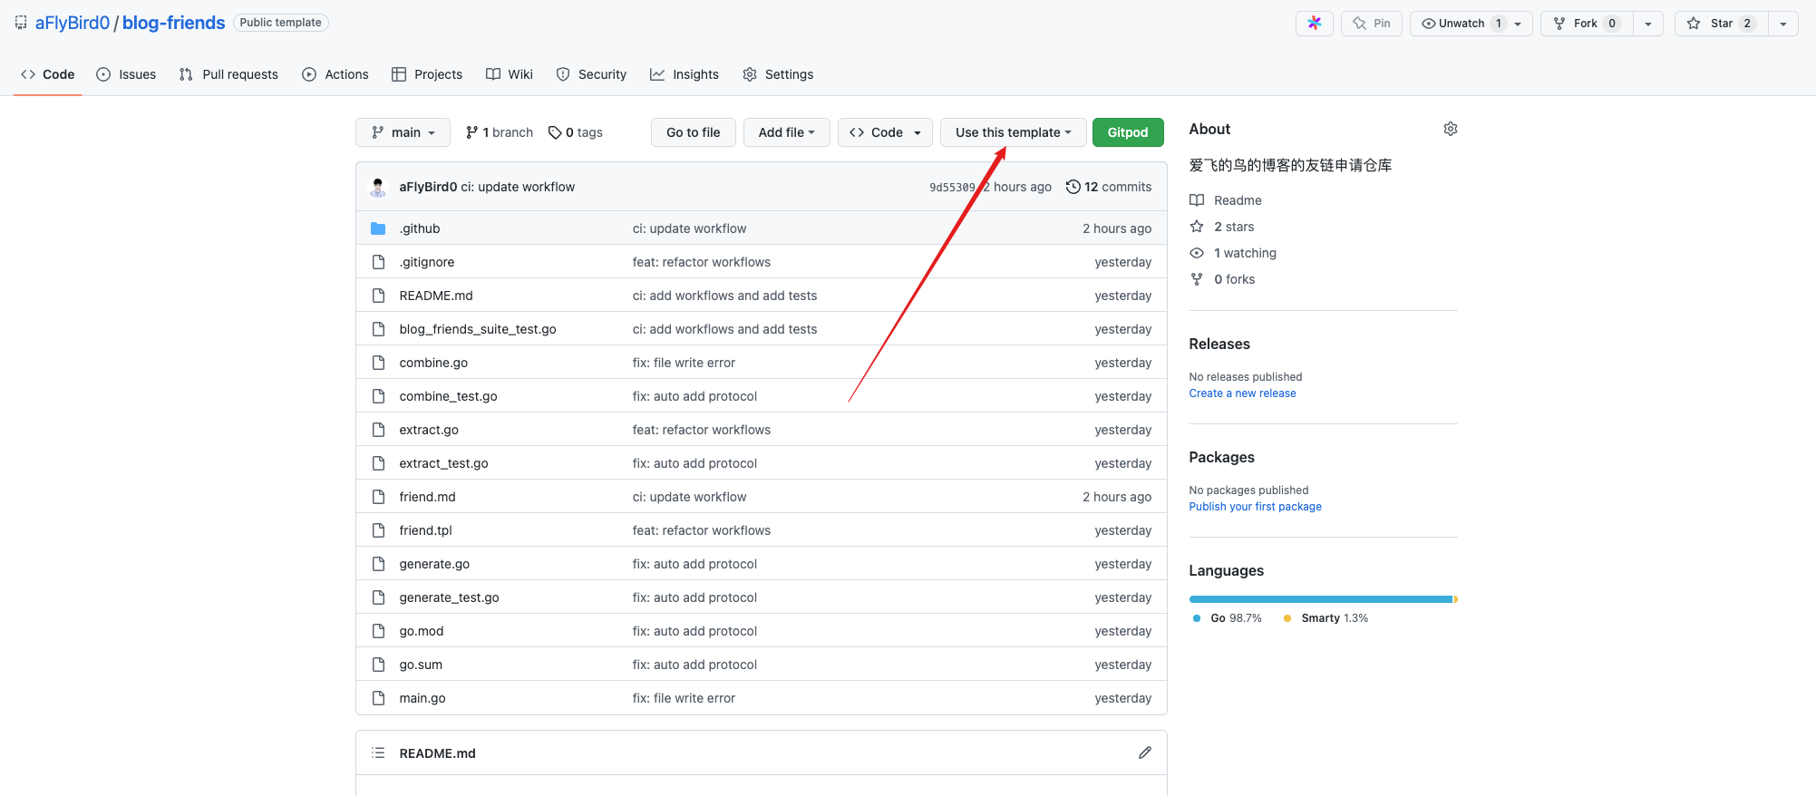This screenshot has height=796, width=1816.
Task: Pin the repository with Pin button
Action: pos(1371,24)
